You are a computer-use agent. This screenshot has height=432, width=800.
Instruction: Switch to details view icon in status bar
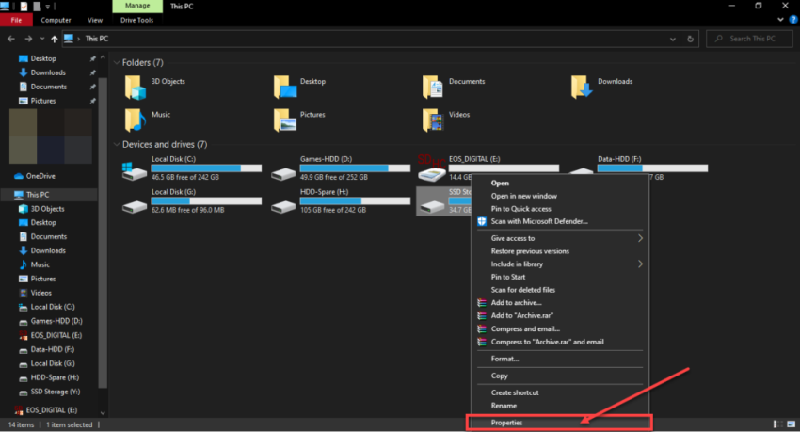point(778,424)
